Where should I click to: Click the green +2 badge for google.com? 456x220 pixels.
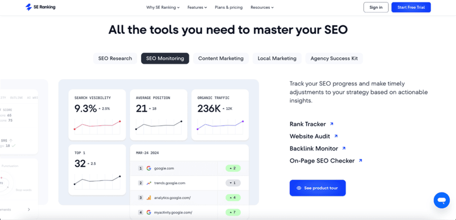tap(233, 168)
